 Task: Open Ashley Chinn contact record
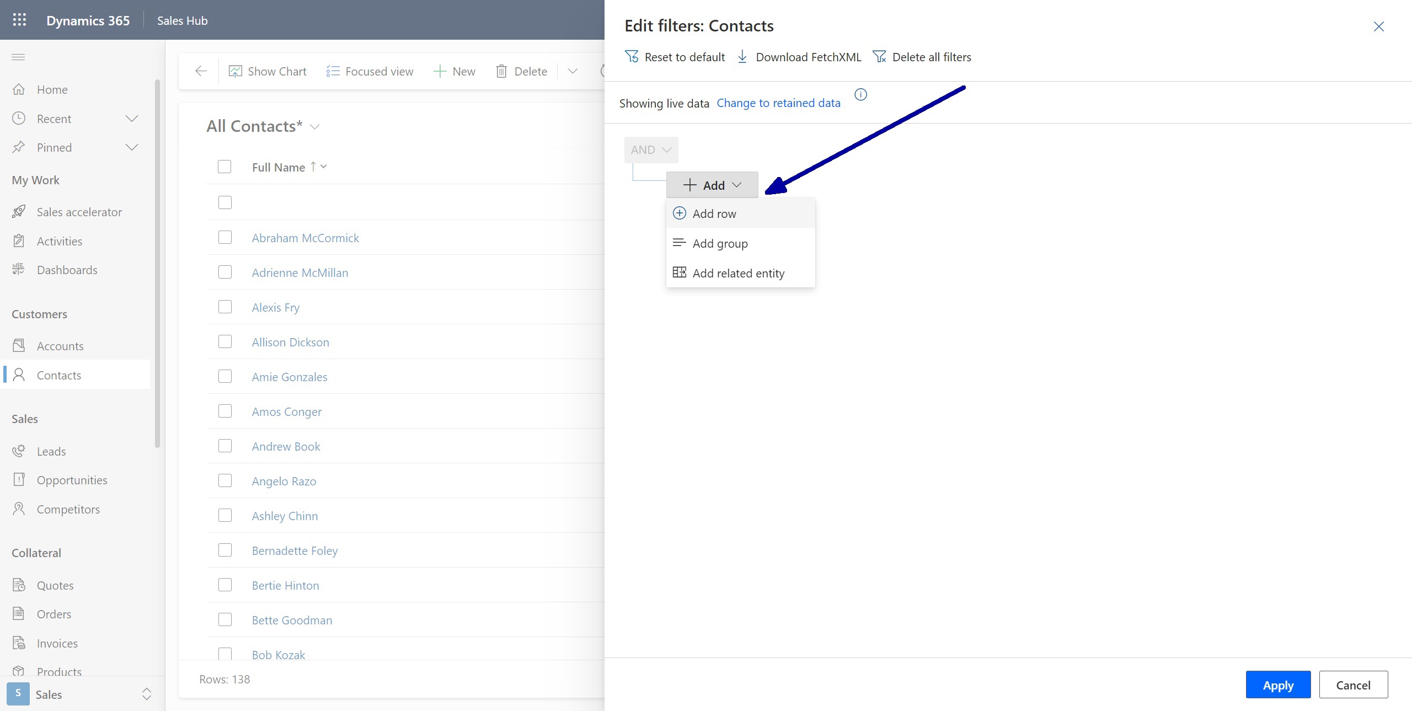[285, 516]
